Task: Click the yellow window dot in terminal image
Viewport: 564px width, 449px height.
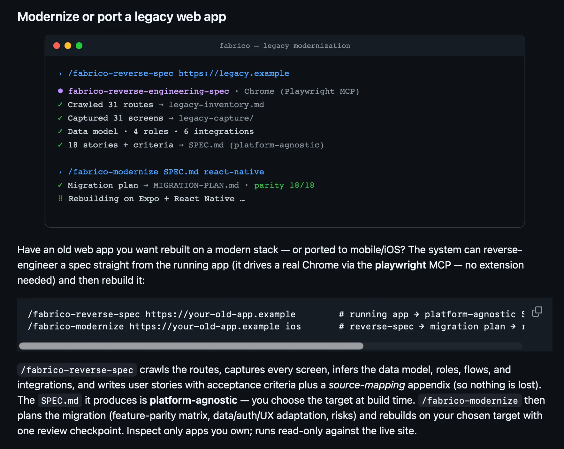Action: click(68, 46)
